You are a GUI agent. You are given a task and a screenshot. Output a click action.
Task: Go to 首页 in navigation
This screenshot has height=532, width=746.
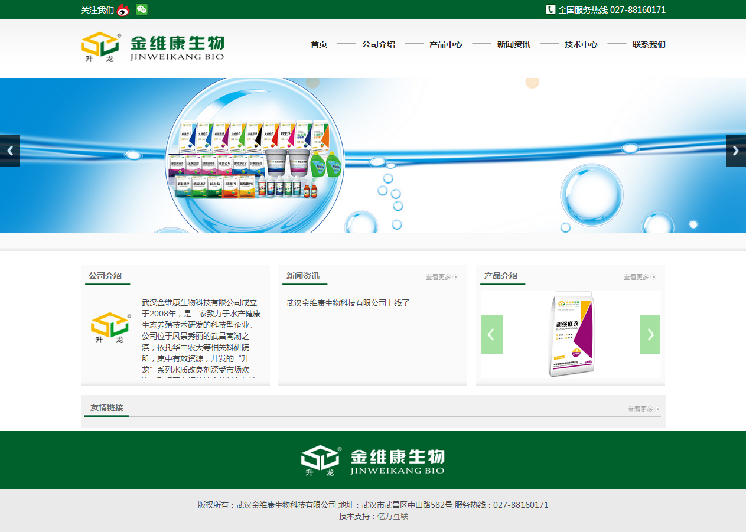pos(319,44)
